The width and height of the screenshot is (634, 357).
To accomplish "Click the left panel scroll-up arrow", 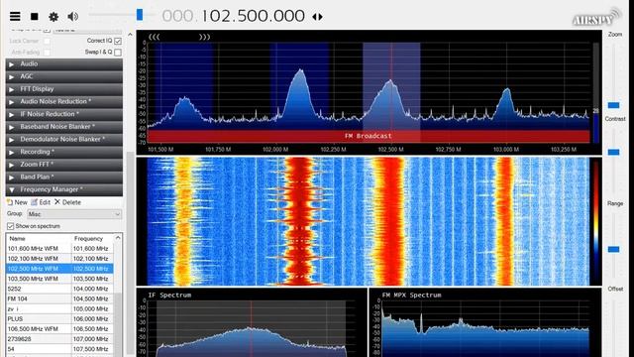I will point(130,35).
